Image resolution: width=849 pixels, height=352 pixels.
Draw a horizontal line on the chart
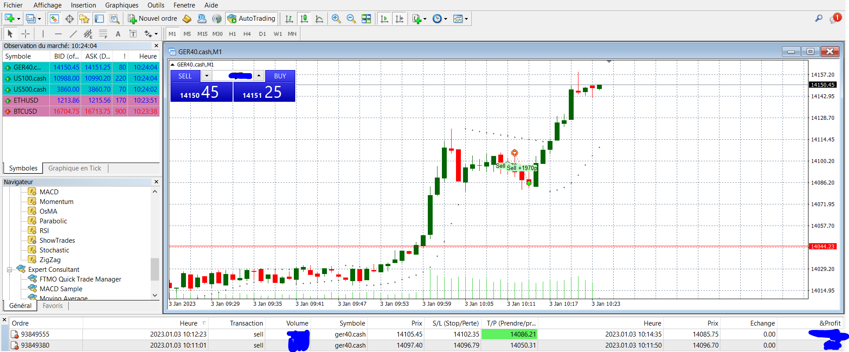[58, 34]
